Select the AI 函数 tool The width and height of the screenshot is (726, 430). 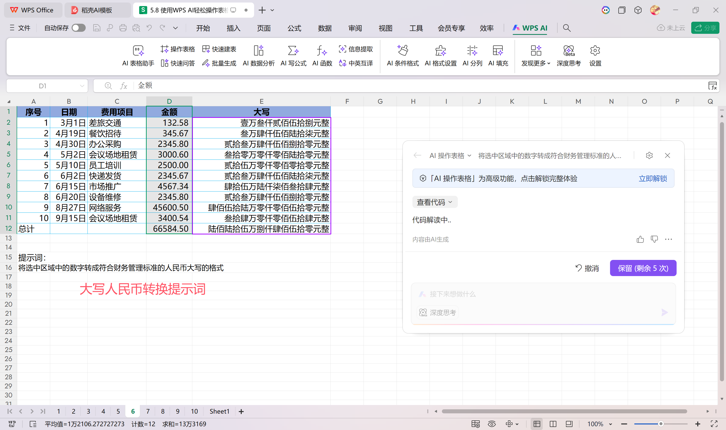point(322,56)
